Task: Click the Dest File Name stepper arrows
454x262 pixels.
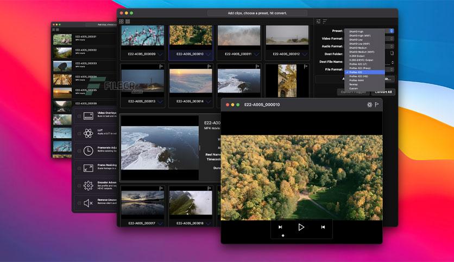Action: [x=392, y=62]
